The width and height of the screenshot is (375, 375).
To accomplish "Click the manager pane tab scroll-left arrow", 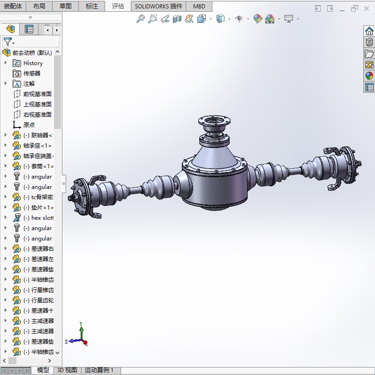I will [x=48, y=30].
